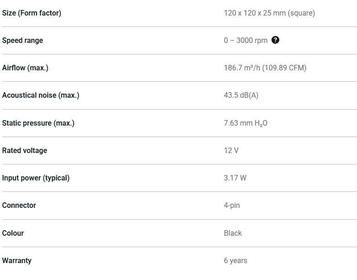
Task: Click the 'Static pressure (max.)' label
Action: [38, 123]
